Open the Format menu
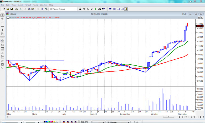The height and width of the screenshot is (123, 205). (28, 5)
